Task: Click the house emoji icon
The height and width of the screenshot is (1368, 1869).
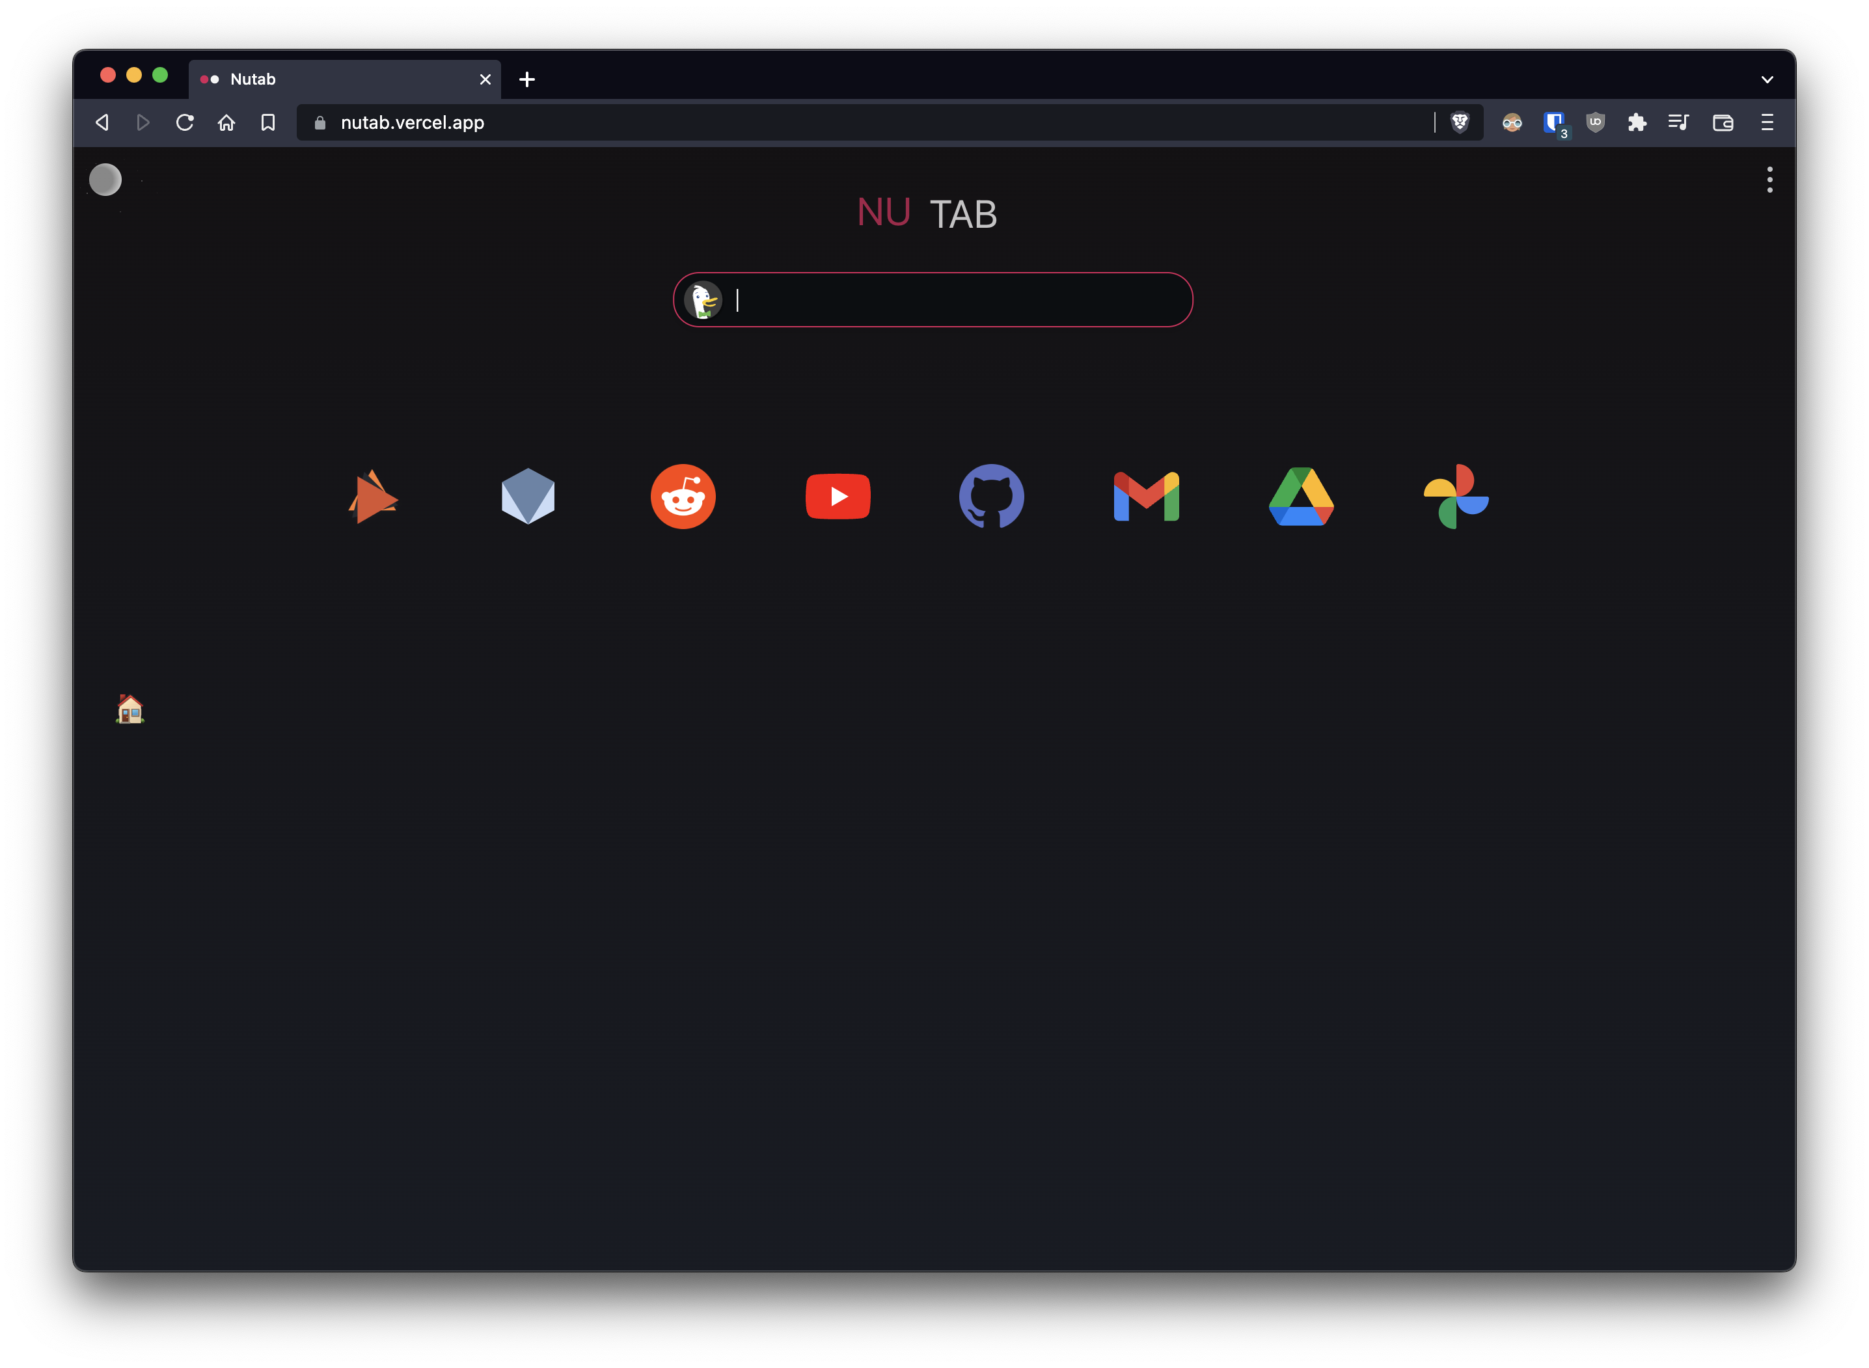Action: point(130,709)
